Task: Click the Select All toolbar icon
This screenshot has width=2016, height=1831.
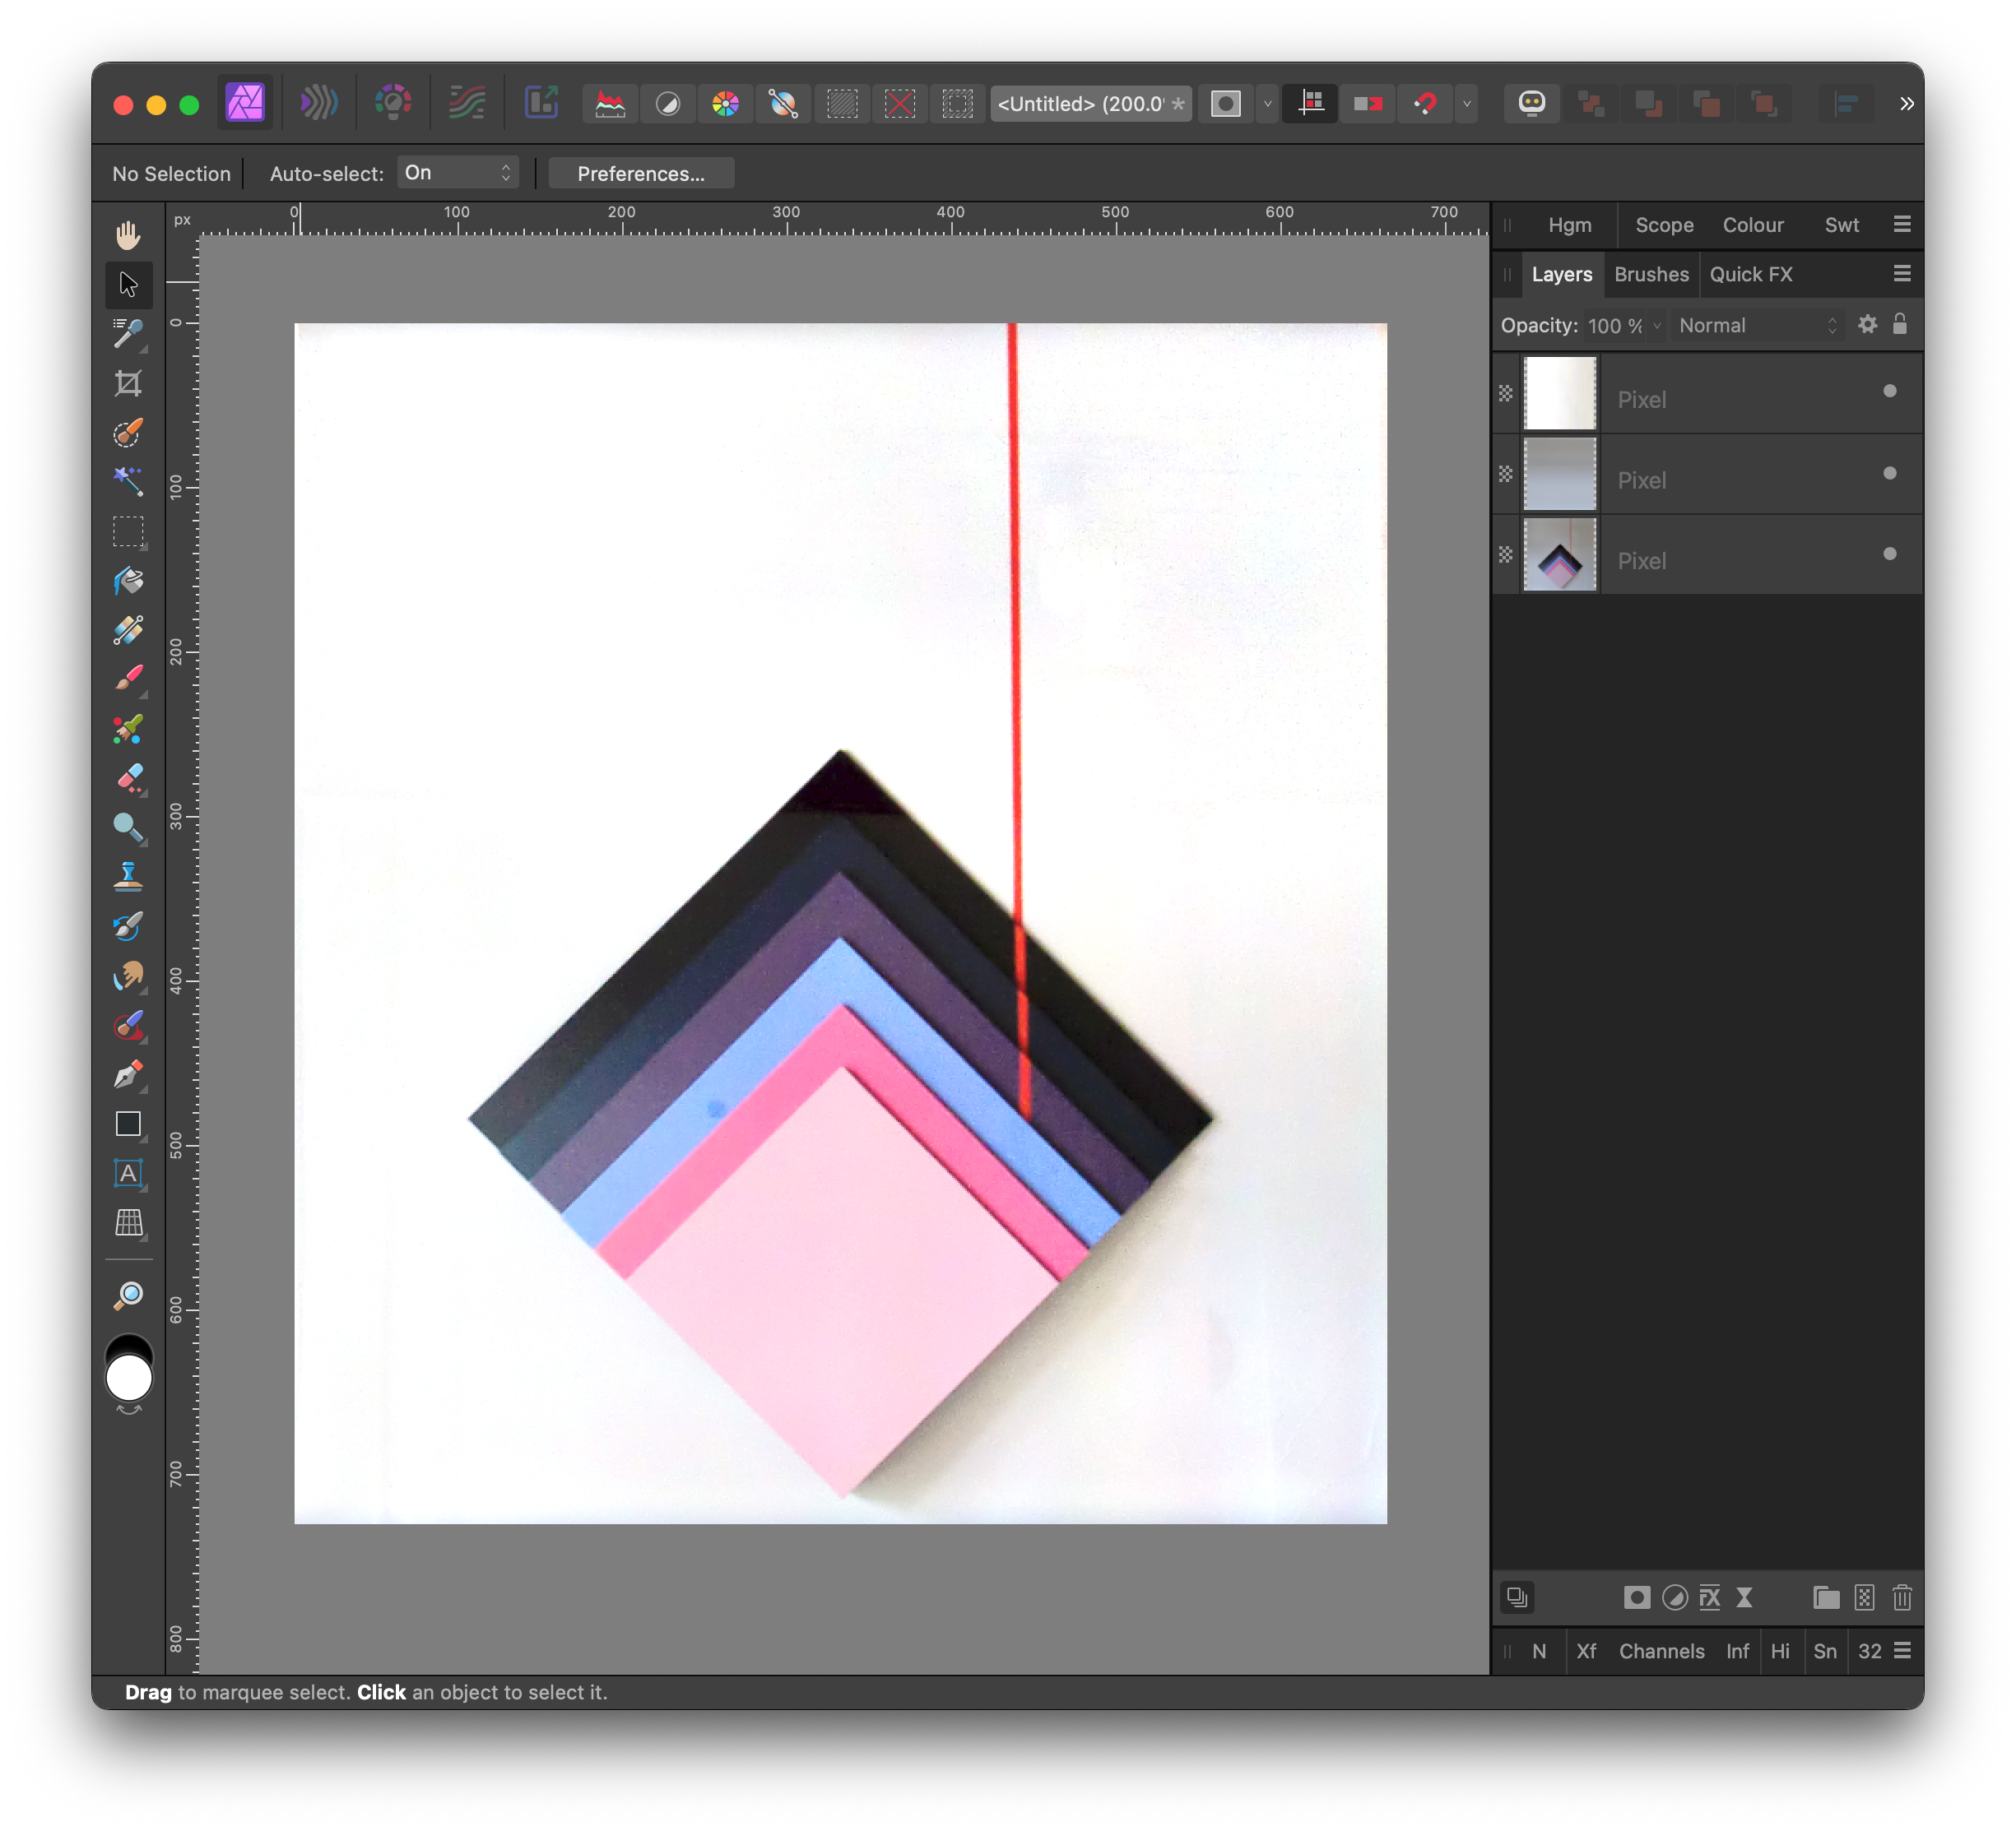Action: tap(842, 103)
